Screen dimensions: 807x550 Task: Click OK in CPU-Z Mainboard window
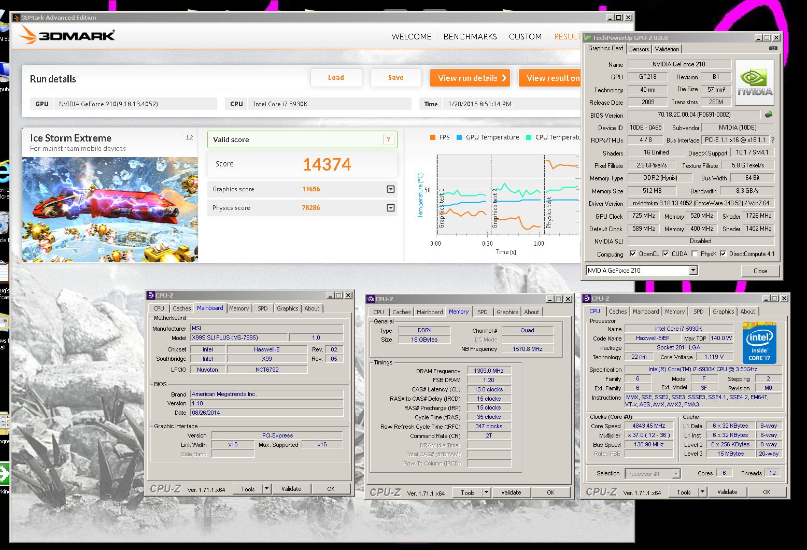click(x=331, y=489)
